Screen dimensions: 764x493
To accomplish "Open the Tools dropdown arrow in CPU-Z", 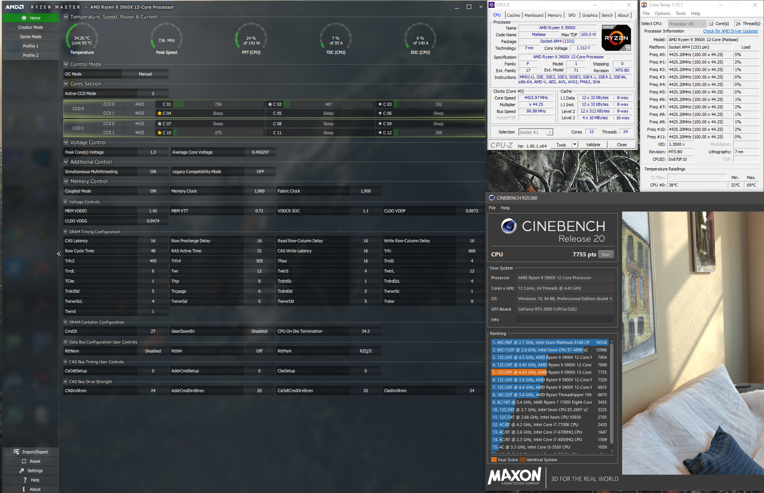I will 575,145.
